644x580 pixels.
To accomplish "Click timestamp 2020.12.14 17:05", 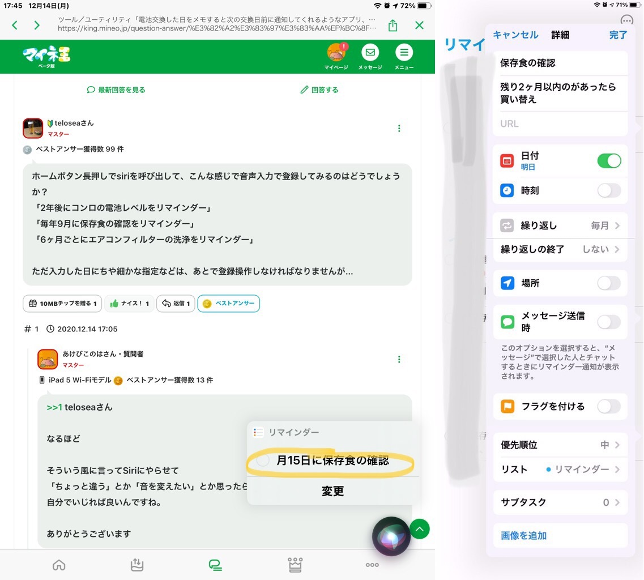I will point(87,329).
